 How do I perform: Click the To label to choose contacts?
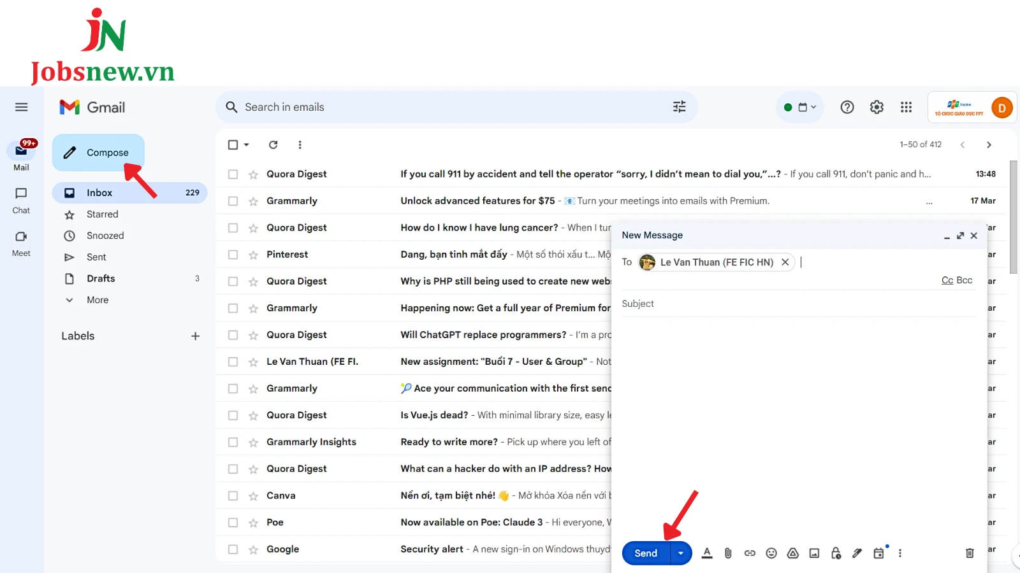click(x=627, y=262)
